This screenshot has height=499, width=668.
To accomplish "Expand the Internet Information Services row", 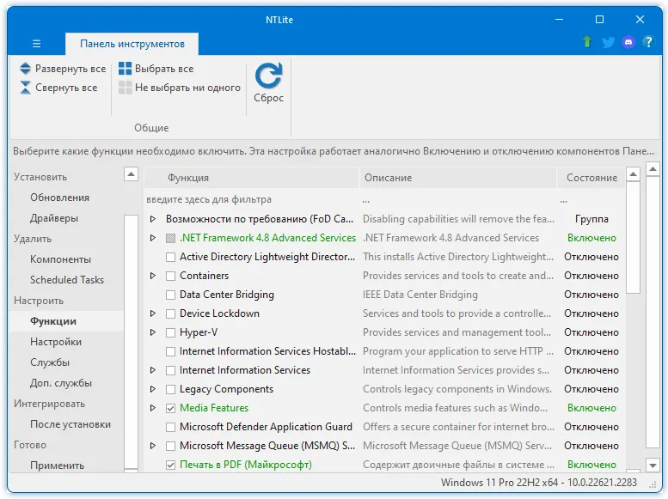I will tap(152, 370).
